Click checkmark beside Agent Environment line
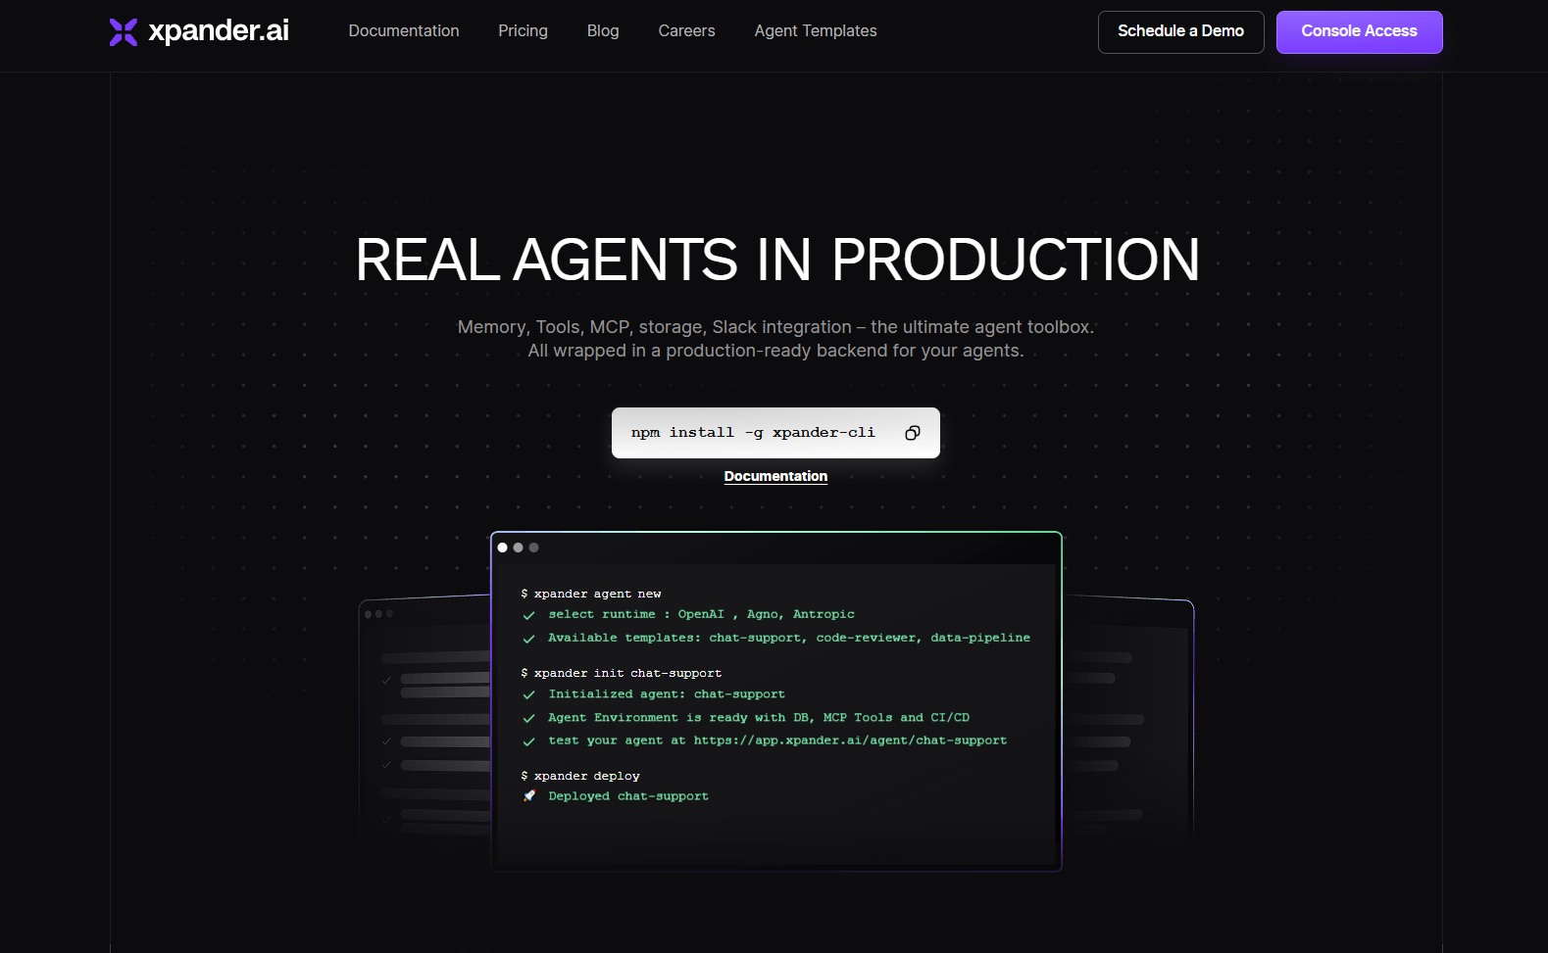 [x=529, y=718]
